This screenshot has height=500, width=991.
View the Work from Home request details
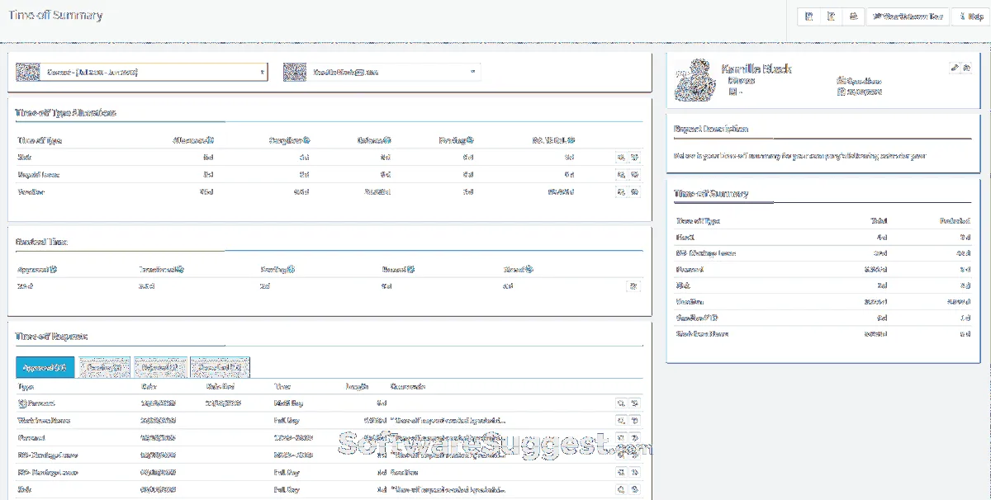tap(621, 421)
